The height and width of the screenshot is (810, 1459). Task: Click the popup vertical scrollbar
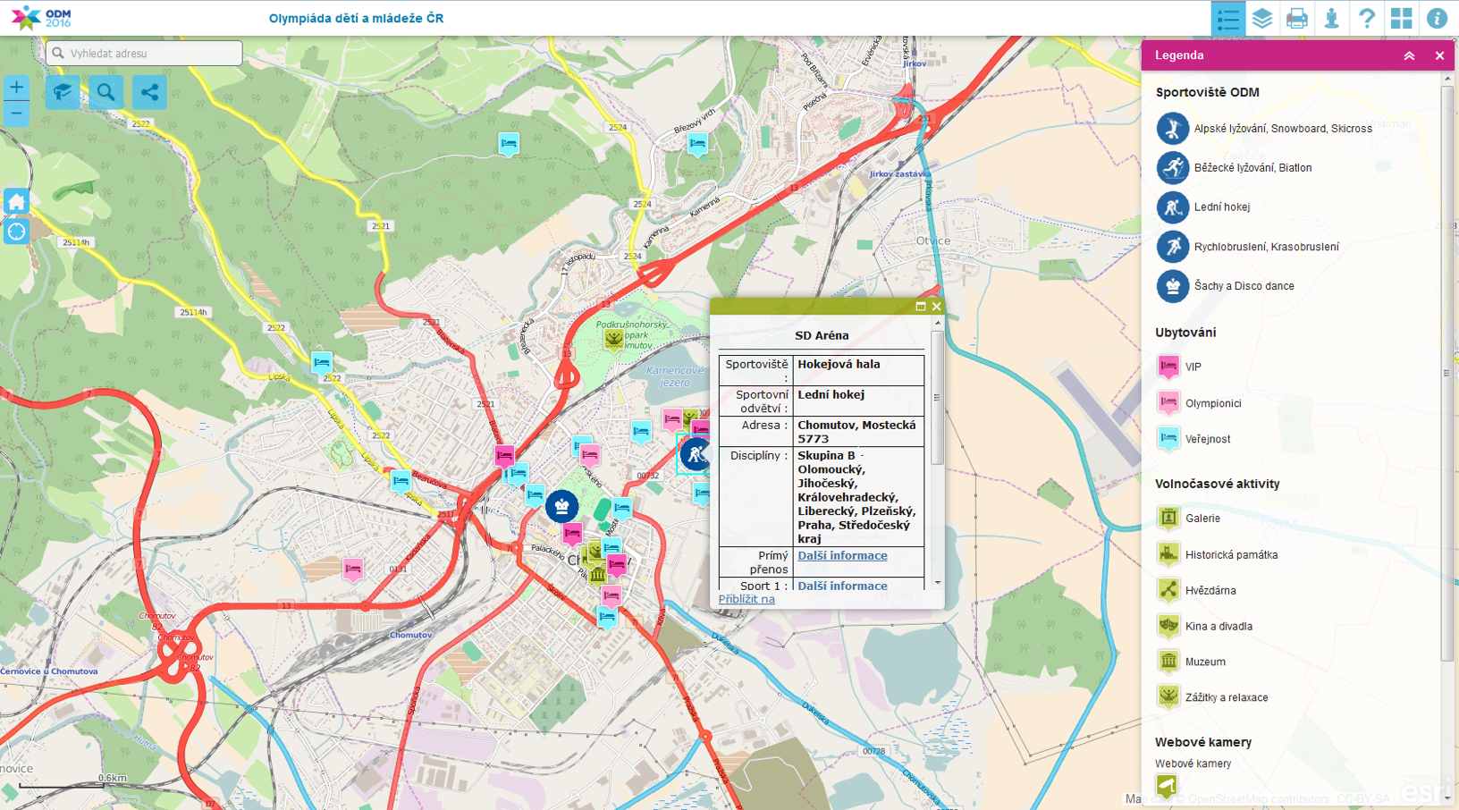[x=937, y=398]
